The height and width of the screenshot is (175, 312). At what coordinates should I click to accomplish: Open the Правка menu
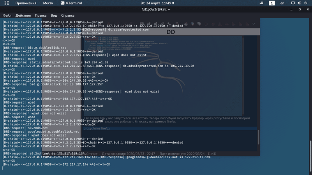click(41, 16)
